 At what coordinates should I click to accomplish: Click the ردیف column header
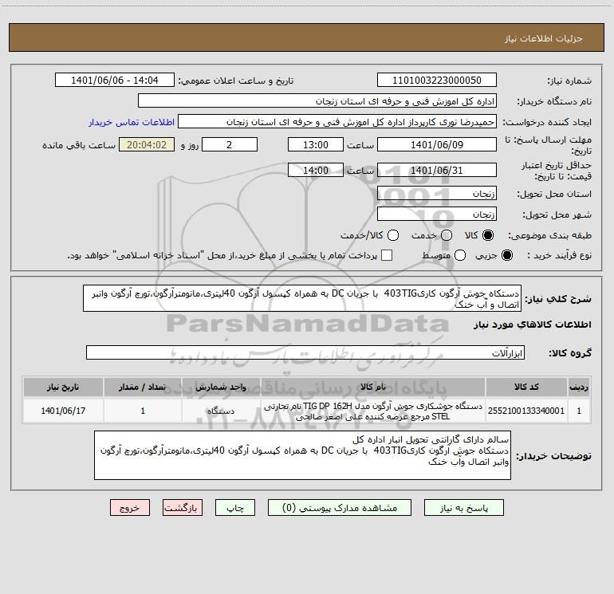click(579, 387)
